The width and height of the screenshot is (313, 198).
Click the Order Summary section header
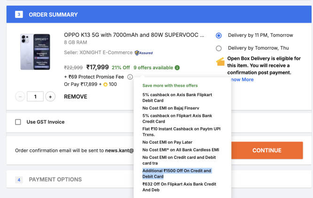[159, 15]
